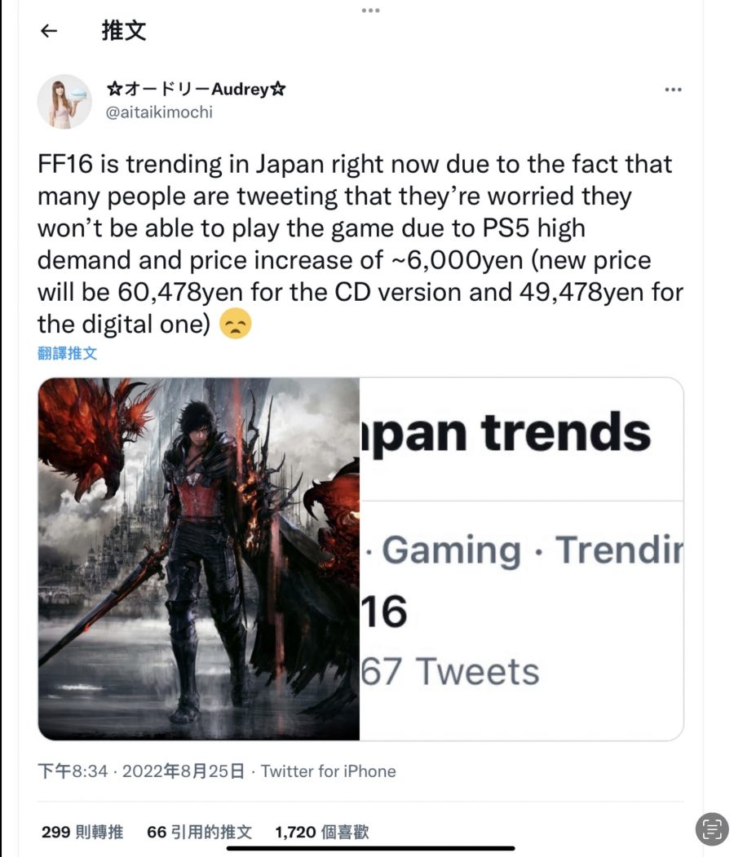This screenshot has height=857, width=734.
Task: Click the 推文 header title
Action: (123, 31)
